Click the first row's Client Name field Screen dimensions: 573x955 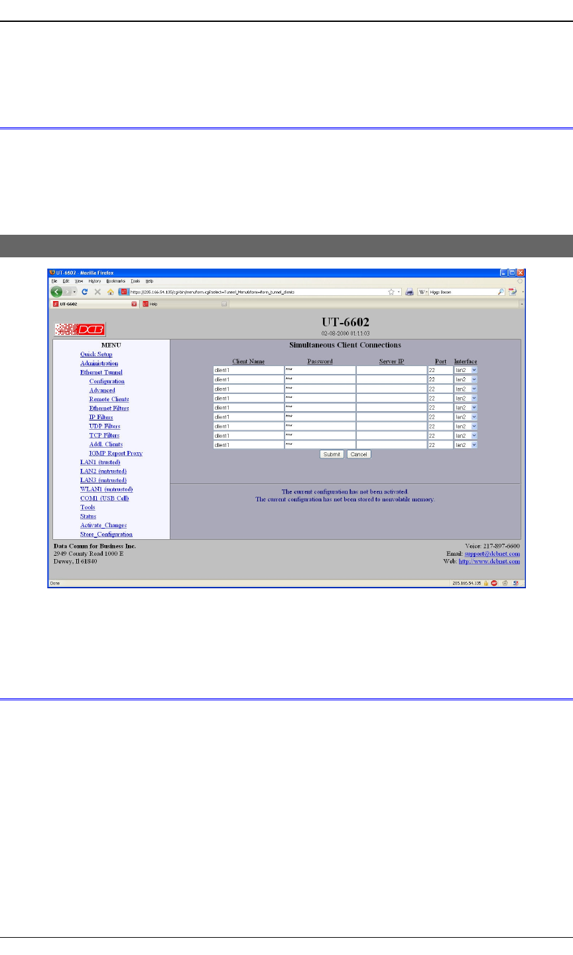tap(249, 370)
